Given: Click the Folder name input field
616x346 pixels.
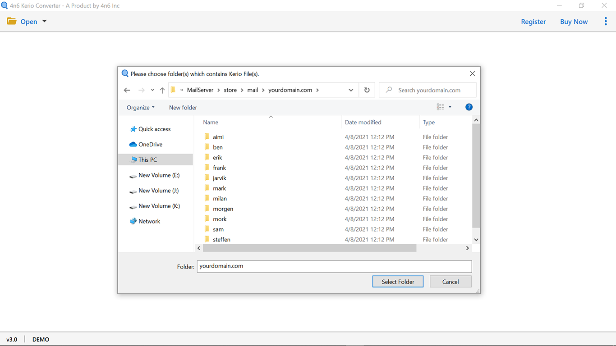Looking at the screenshot, I should coord(334,266).
